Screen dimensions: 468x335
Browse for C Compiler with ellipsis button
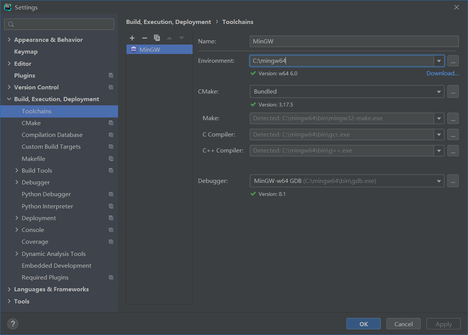453,135
